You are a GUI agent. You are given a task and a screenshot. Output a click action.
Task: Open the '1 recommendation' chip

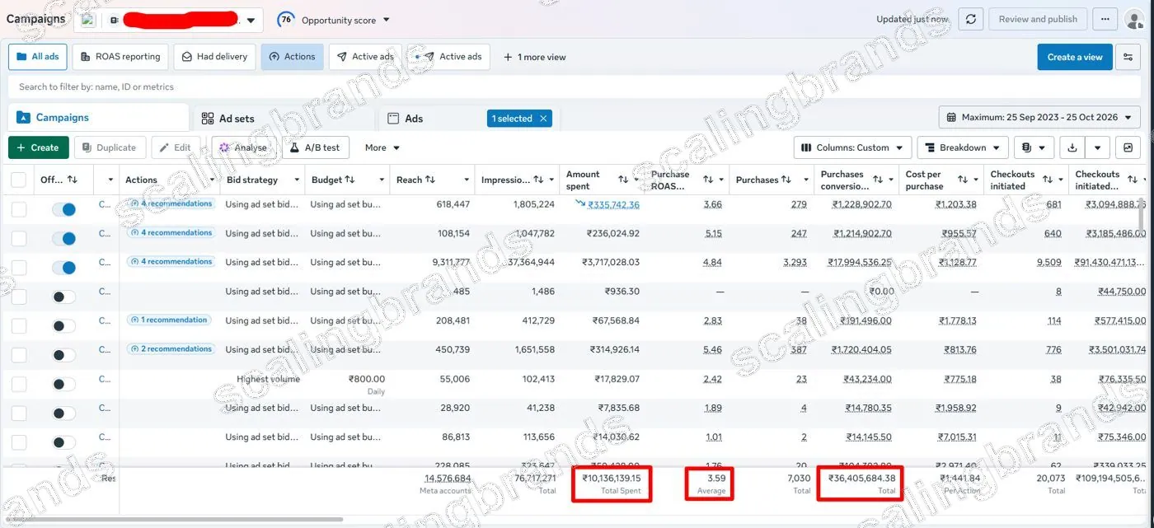(169, 320)
